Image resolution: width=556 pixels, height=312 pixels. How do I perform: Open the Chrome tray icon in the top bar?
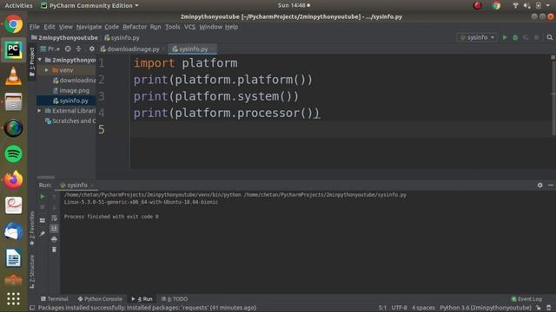pyautogui.click(x=496, y=5)
